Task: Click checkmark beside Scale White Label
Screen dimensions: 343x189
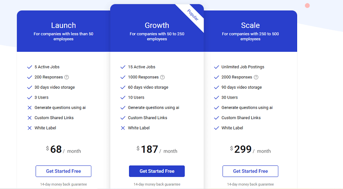Action: tap(217, 128)
